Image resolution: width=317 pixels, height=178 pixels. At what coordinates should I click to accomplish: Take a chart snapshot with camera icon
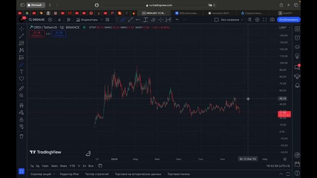tap(272, 20)
